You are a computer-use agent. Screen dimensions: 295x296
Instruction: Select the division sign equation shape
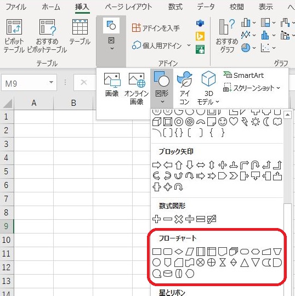(190, 219)
